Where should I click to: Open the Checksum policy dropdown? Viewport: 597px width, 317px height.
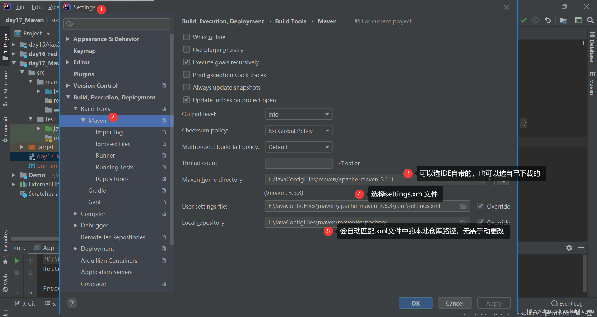pos(299,131)
